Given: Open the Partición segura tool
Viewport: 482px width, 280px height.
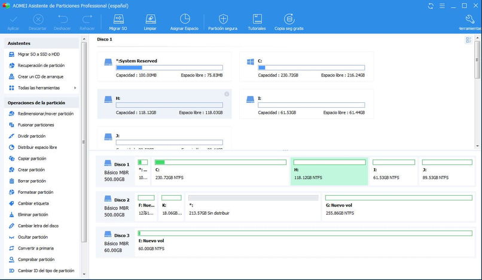Looking at the screenshot, I should click(x=223, y=23).
